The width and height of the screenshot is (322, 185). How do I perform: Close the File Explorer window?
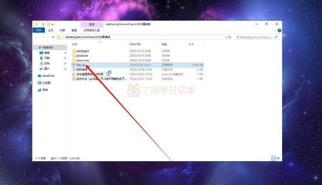pyautogui.click(x=277, y=24)
